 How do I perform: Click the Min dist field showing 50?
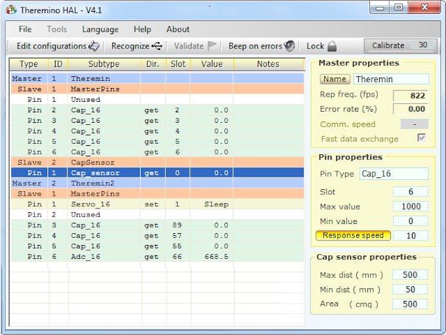[410, 290]
